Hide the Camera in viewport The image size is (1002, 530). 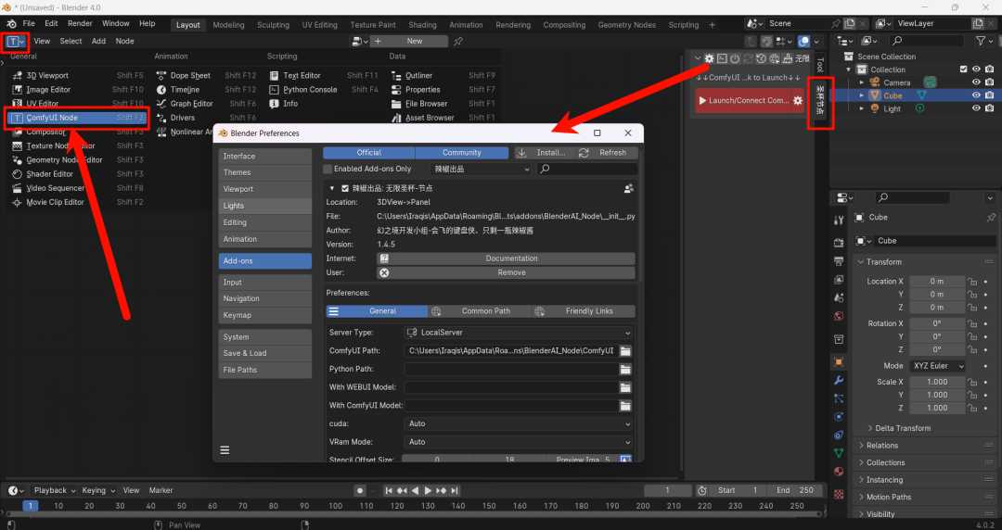pyautogui.click(x=976, y=82)
